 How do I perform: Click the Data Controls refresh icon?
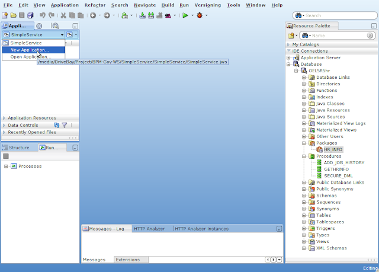(57, 125)
